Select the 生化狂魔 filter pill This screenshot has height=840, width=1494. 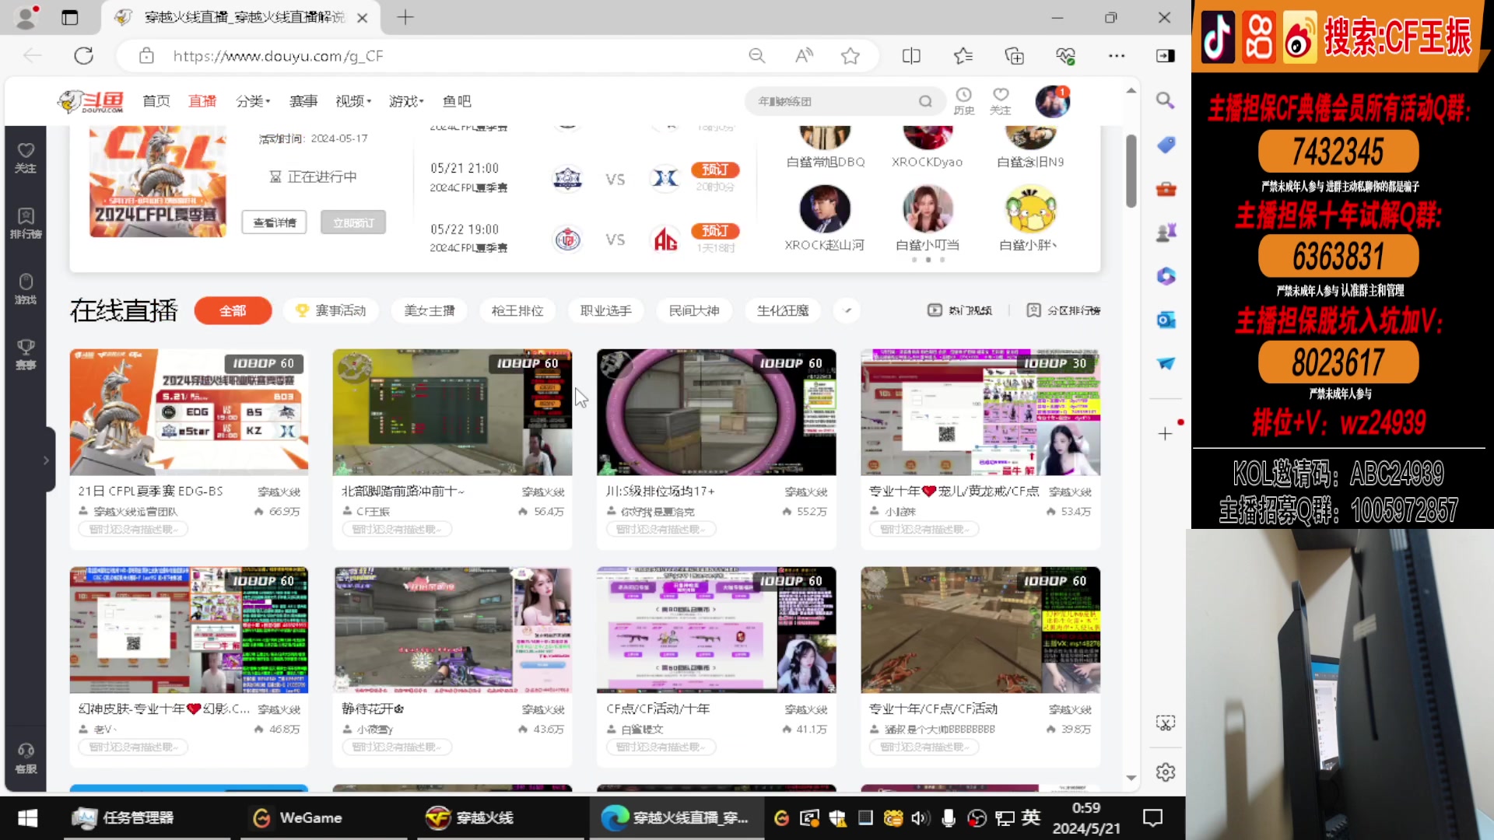[783, 310]
